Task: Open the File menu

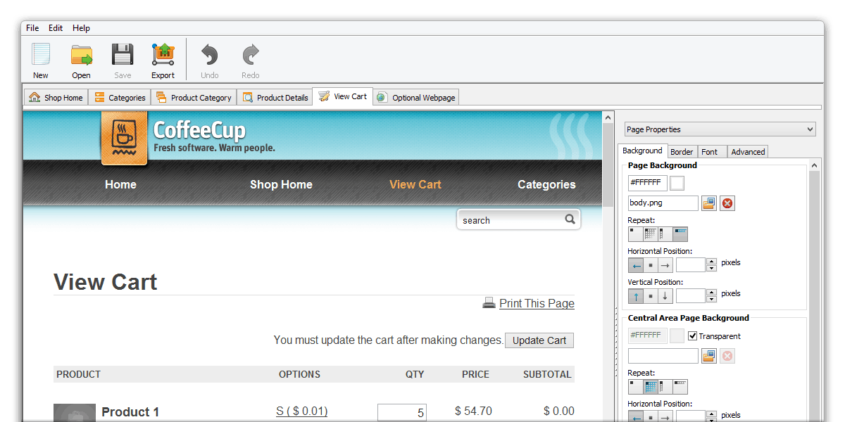Action: pos(32,28)
